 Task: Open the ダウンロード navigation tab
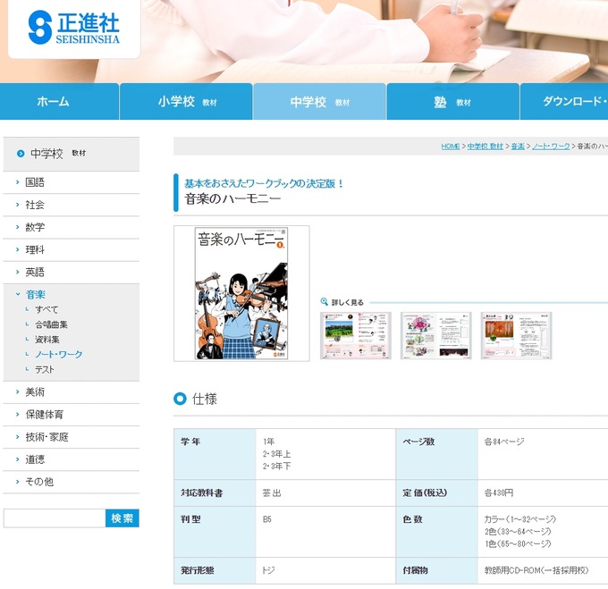(x=564, y=102)
